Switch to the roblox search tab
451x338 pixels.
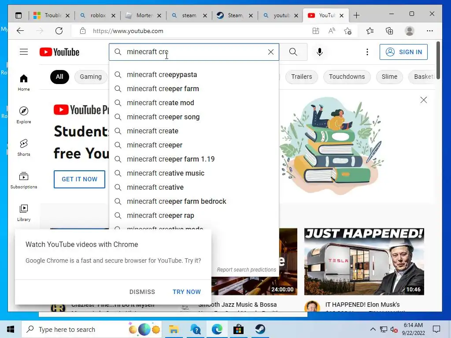click(98, 15)
